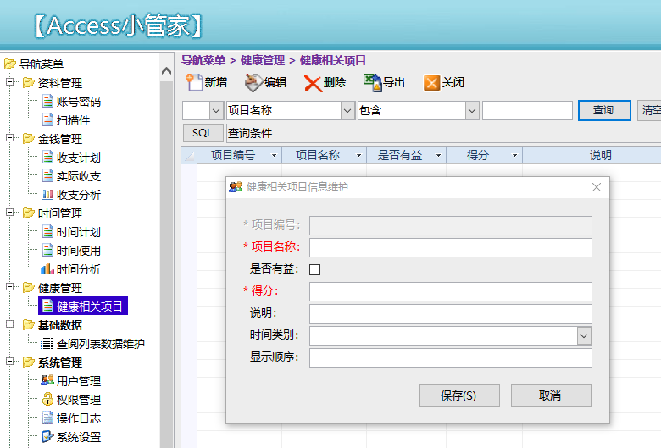Image resolution: width=661 pixels, height=448 pixels.
Task: Click the 编辑 (edit) toolbar icon
Action: point(253,83)
